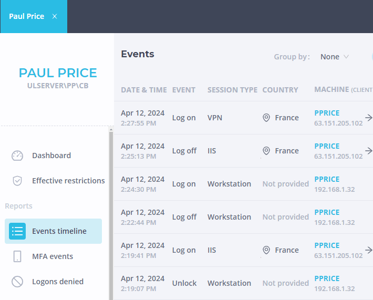The height and width of the screenshot is (300, 373).
Task: Click the Dashboard gauge icon
Action: pyautogui.click(x=17, y=156)
